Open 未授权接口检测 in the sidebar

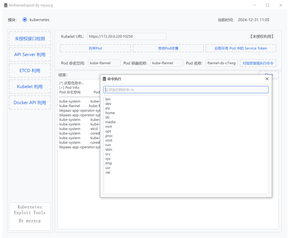click(x=30, y=39)
